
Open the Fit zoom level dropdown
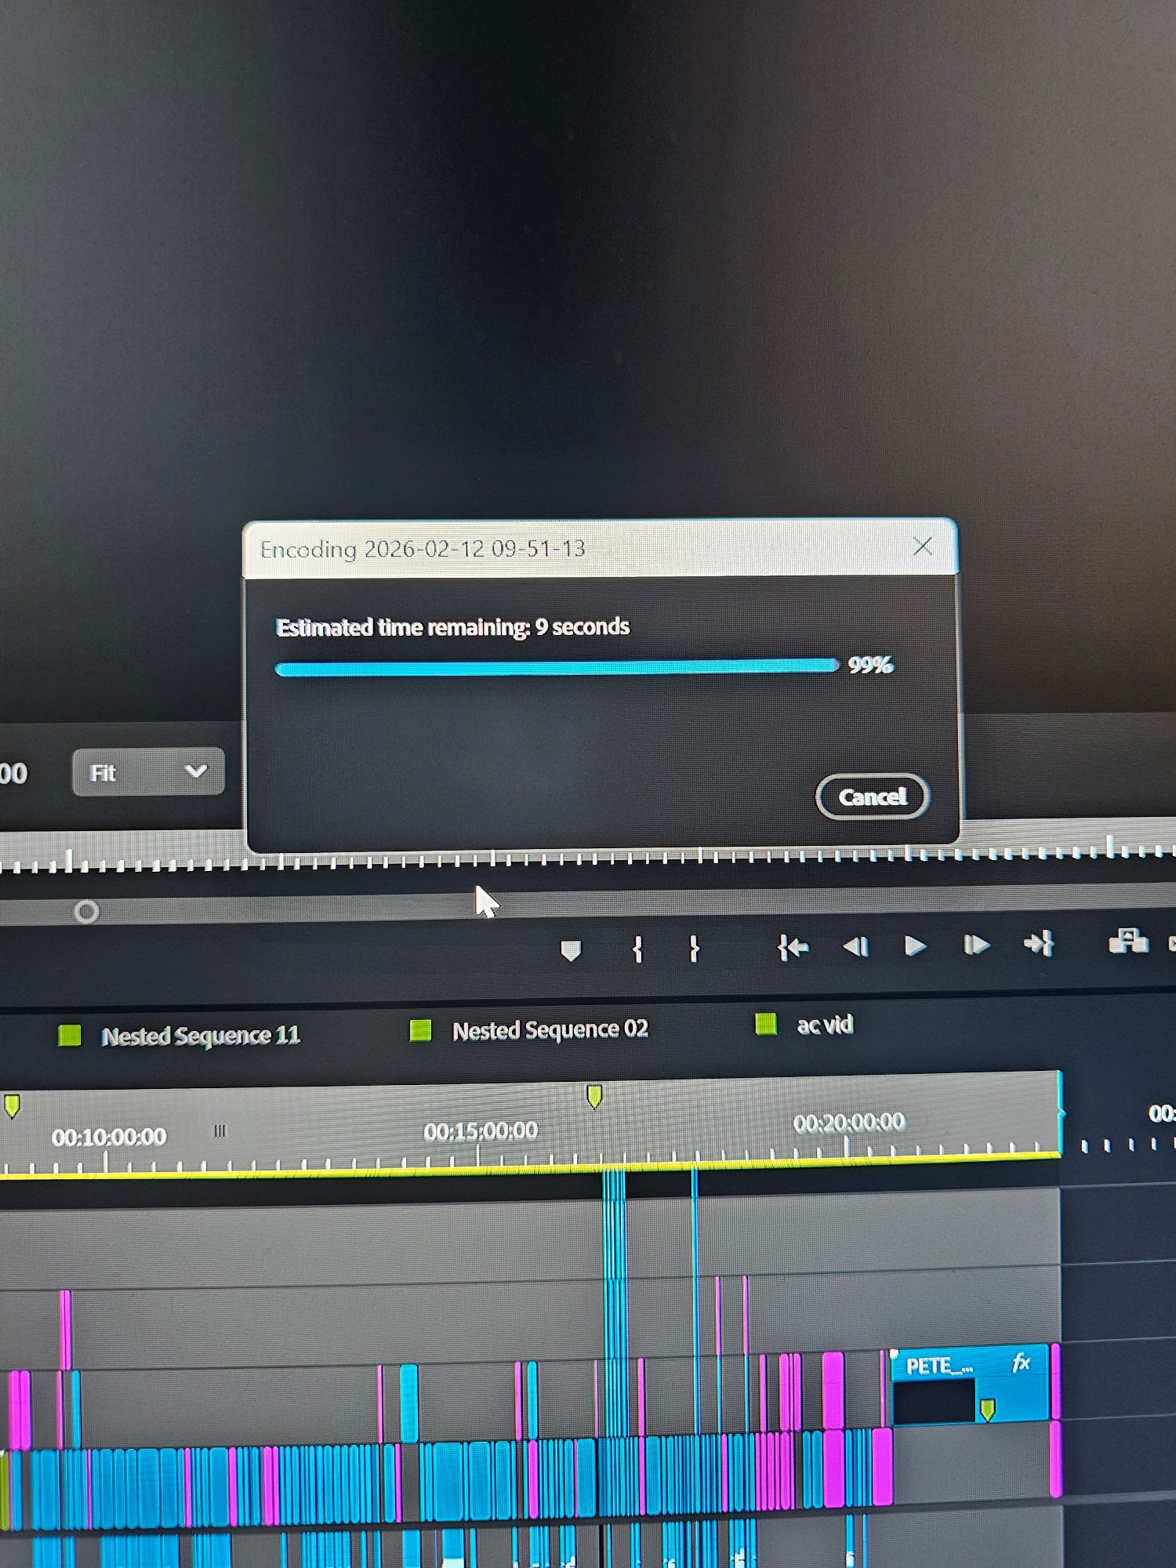click(x=148, y=772)
